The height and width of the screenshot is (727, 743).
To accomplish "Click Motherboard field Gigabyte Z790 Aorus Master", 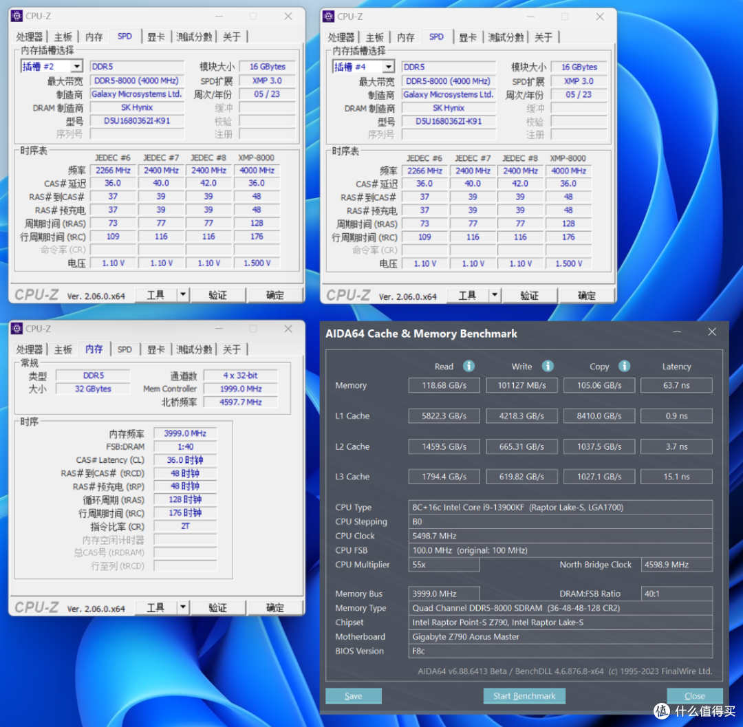I will (x=560, y=636).
